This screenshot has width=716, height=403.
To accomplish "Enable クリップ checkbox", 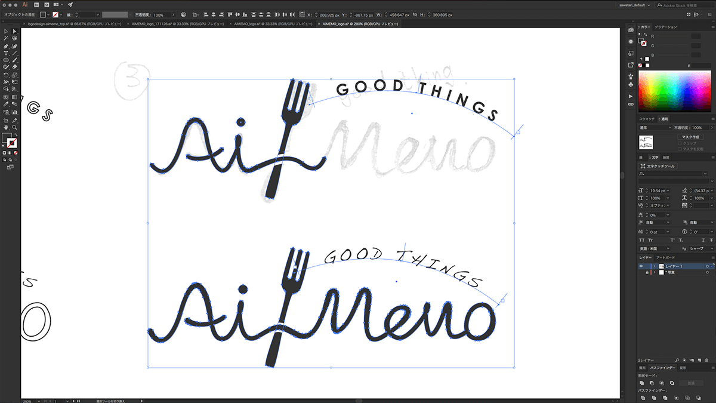I will tap(680, 143).
